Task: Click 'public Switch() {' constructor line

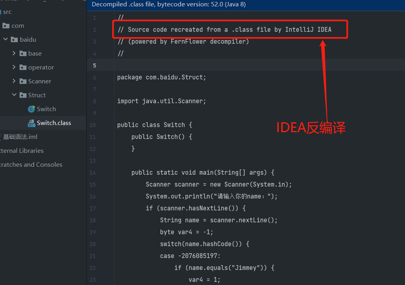Action: tap(162, 137)
